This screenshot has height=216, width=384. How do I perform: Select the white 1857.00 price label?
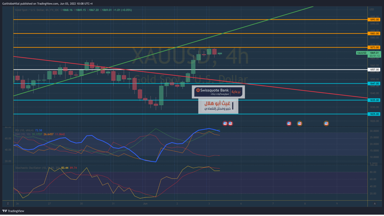click(x=374, y=69)
